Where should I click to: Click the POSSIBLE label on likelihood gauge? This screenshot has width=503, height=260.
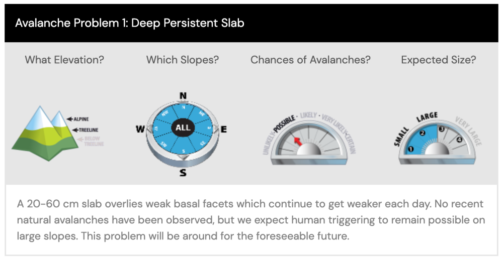point(284,124)
